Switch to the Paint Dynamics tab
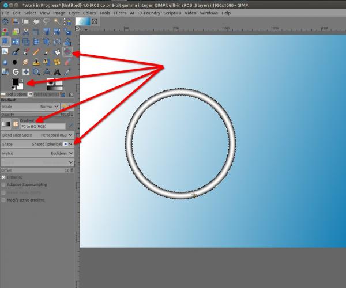Screen dimensions: 346x288 pos(46,94)
